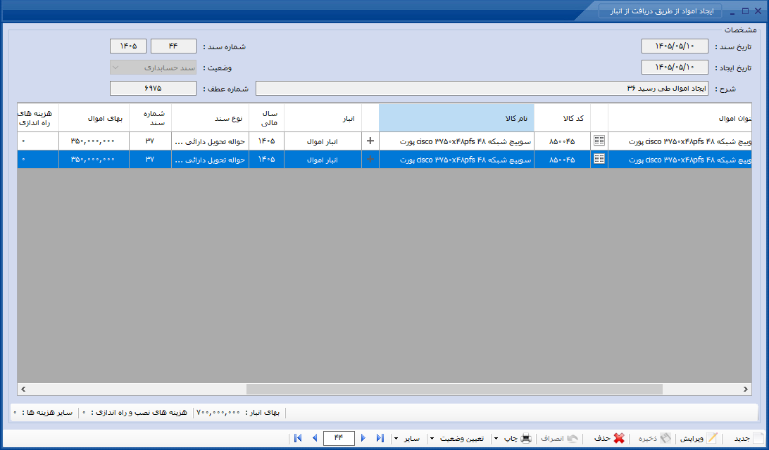
Task: Open the detail grid icon in selected row
Action: pos(599,159)
